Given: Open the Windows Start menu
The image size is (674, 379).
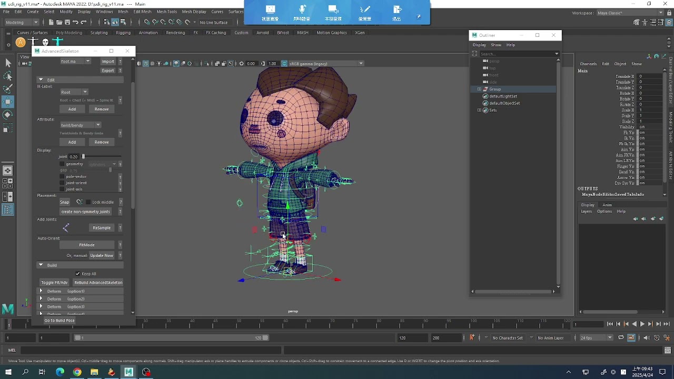Looking at the screenshot, I should [x=8, y=372].
